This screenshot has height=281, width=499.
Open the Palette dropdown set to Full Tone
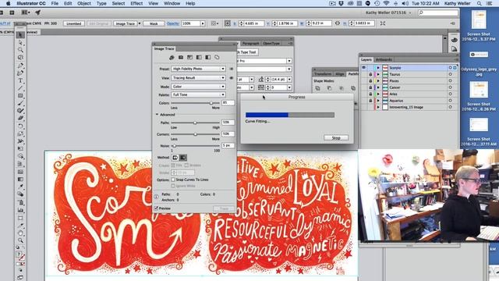click(x=198, y=94)
